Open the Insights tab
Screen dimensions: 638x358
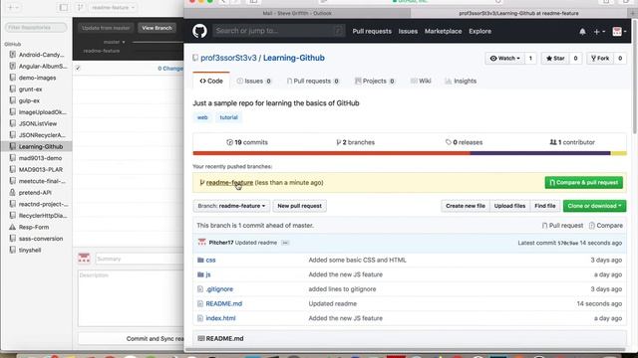pos(461,82)
